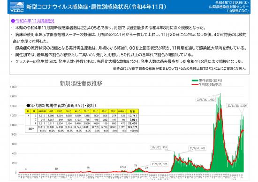Click the red 7日間移動平均 legend line
Image resolution: width=258 pixels, height=182 pixels.
click(195, 85)
